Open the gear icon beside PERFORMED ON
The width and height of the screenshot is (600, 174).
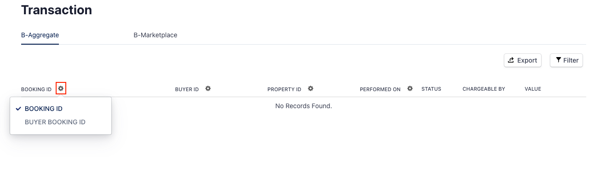point(410,88)
